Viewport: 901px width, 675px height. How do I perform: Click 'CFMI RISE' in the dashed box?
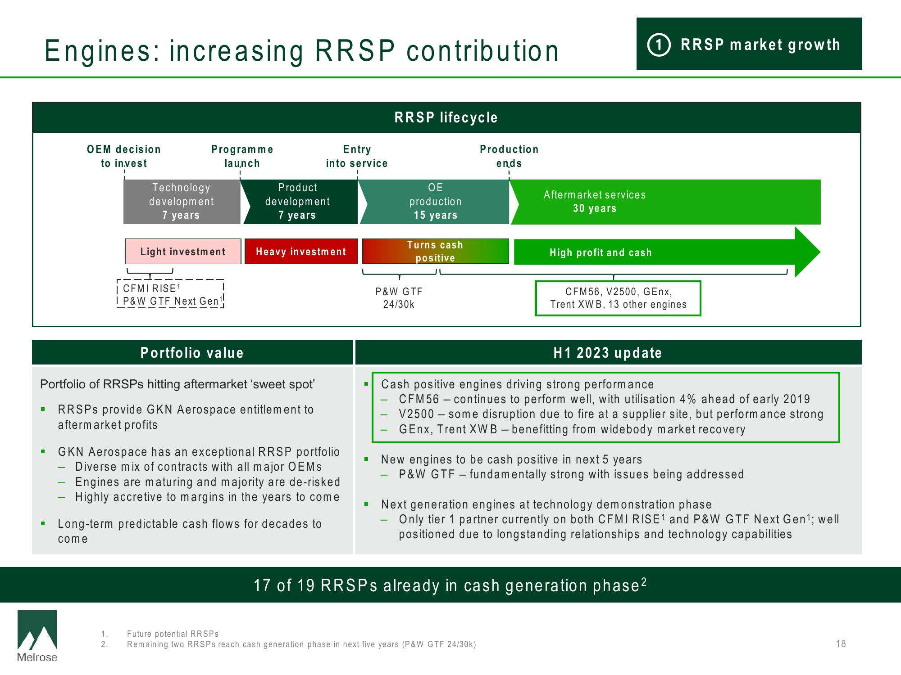coord(151,288)
